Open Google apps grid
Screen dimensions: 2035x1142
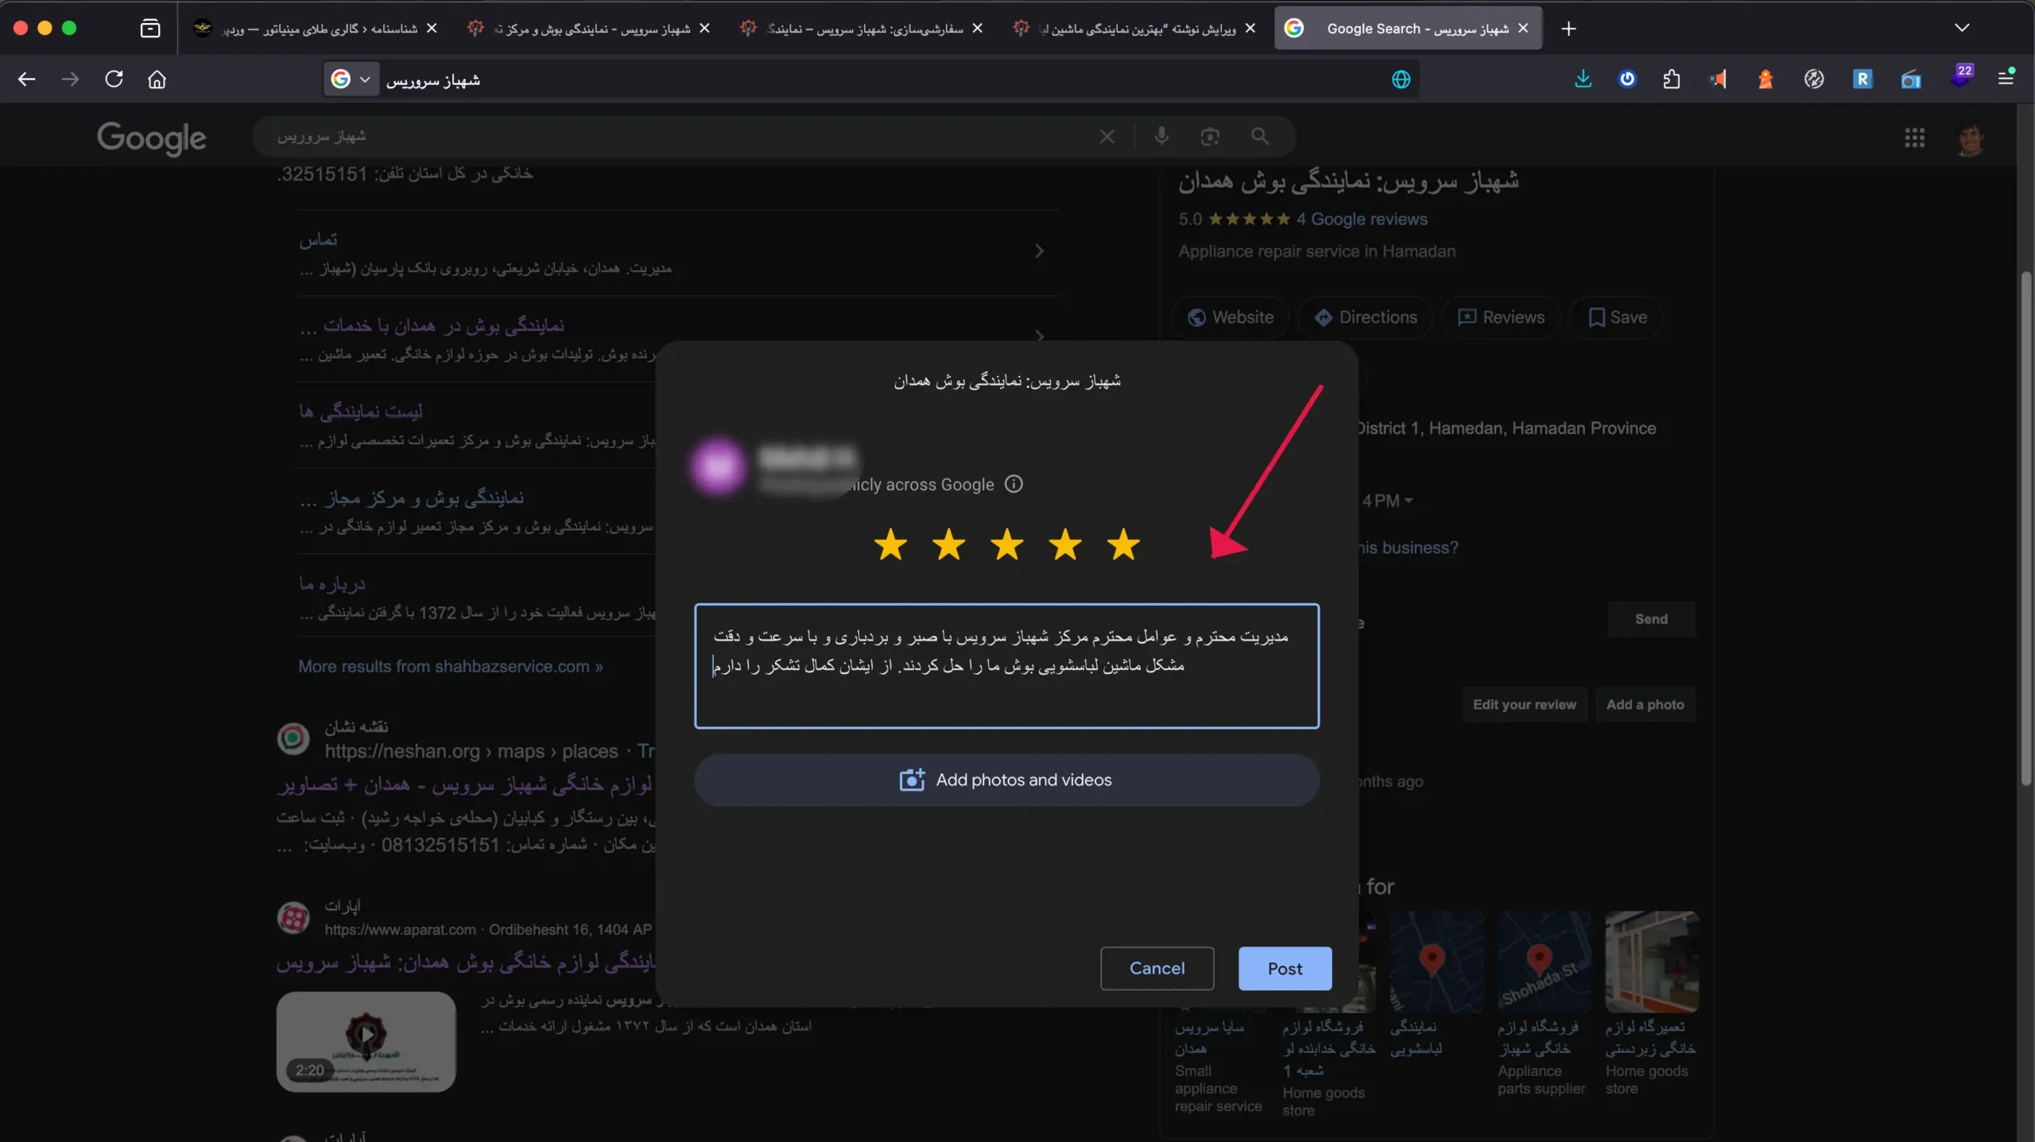1914,137
